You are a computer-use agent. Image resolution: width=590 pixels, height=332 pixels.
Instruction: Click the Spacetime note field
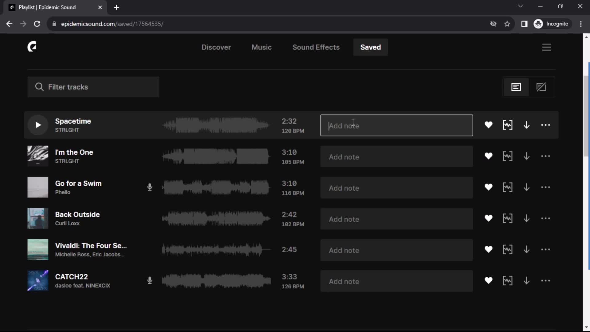tap(396, 125)
